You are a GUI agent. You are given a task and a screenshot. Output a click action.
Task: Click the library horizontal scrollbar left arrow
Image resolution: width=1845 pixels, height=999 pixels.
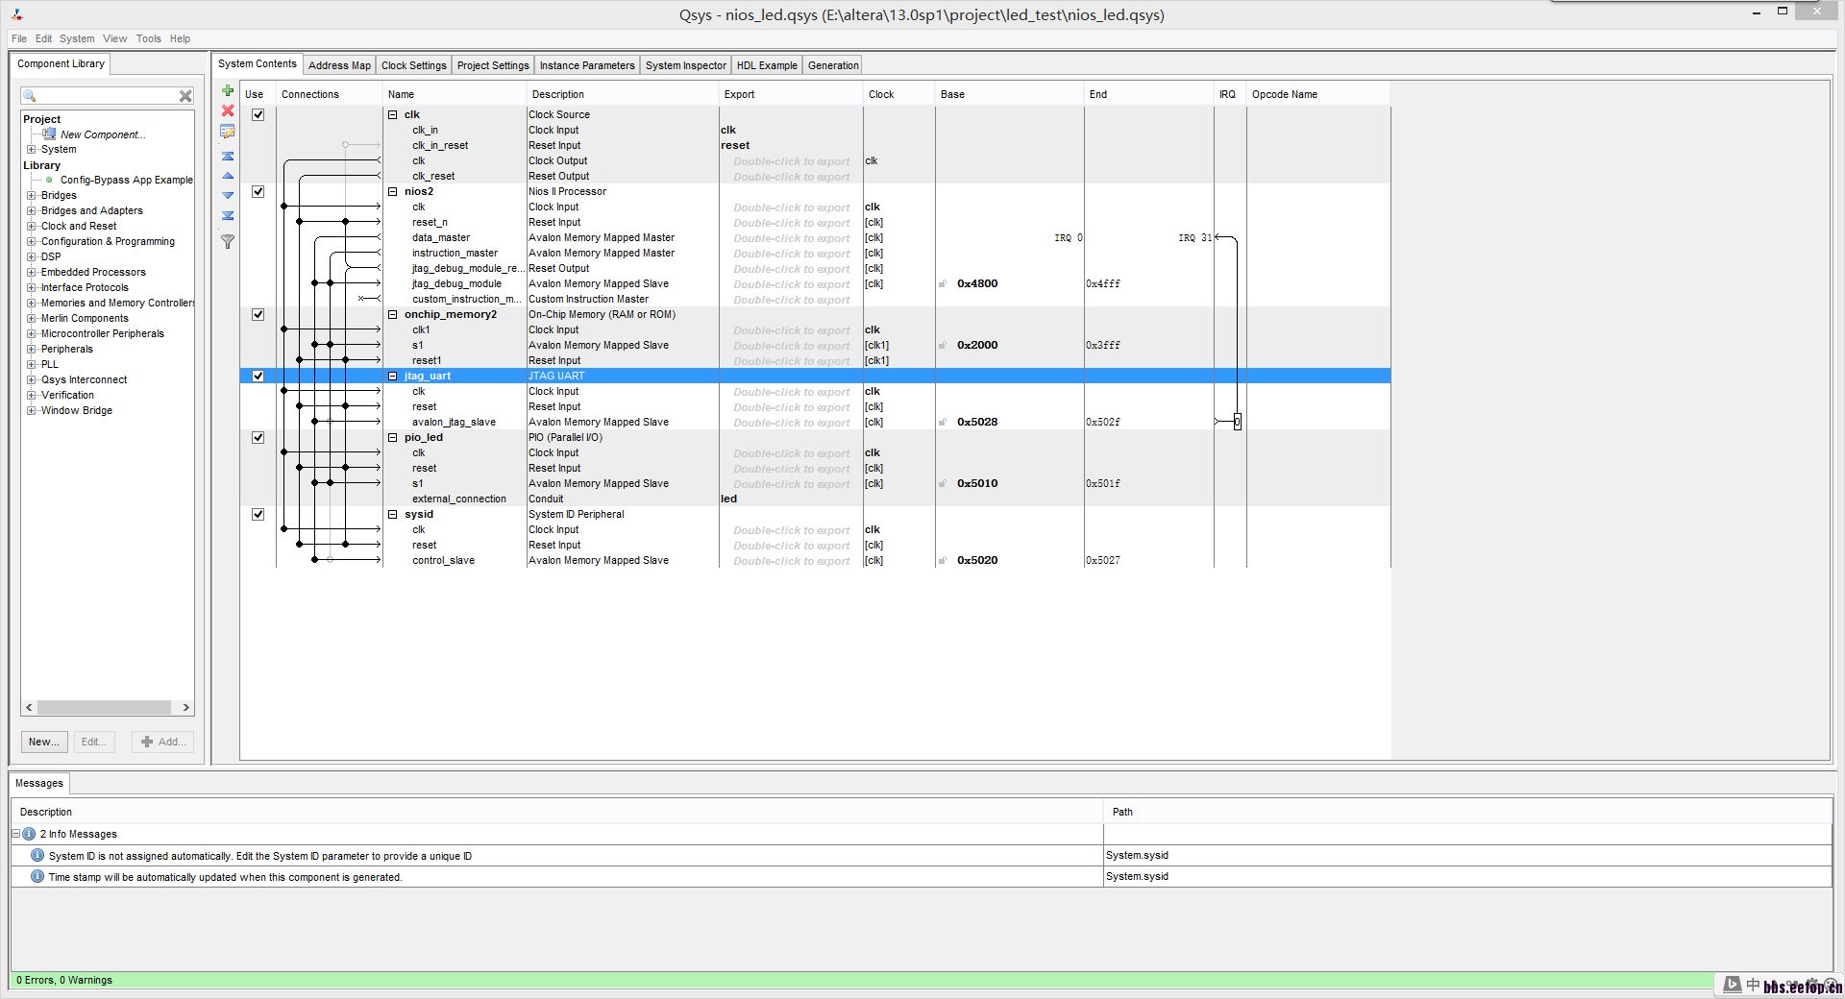tap(29, 707)
